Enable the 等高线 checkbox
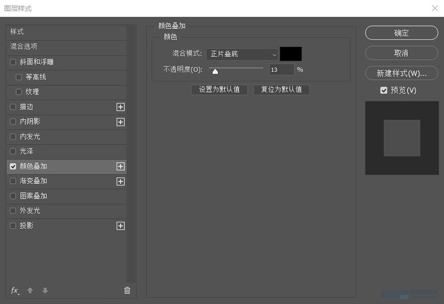Screen dimensions: 444x304 pyautogui.click(x=19, y=77)
